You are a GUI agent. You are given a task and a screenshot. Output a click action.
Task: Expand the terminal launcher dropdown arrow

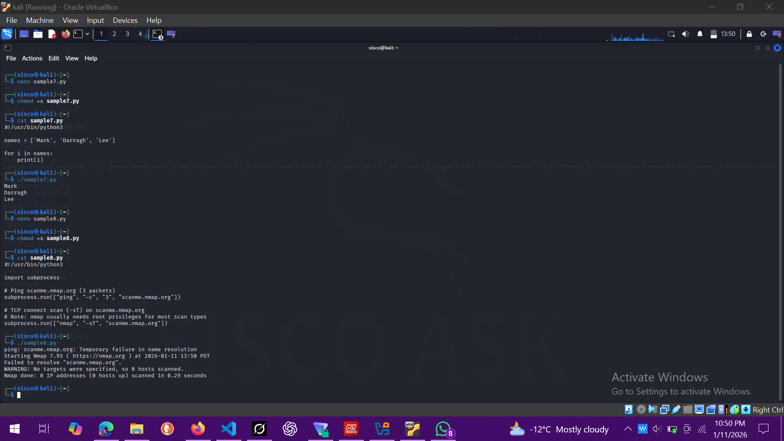click(87, 34)
